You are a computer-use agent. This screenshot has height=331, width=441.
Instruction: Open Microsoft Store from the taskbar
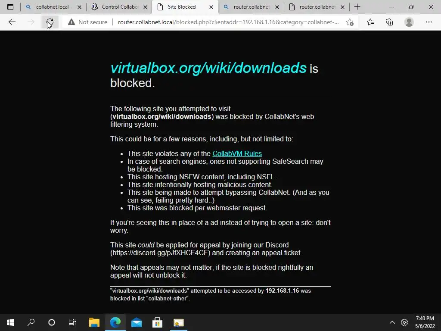(157, 322)
